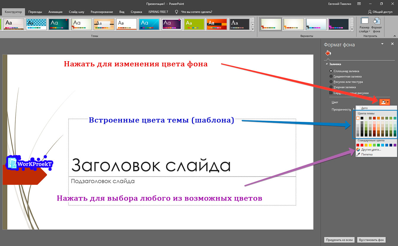
Task: Click the Общий доступ share icon
Action: click(369, 12)
